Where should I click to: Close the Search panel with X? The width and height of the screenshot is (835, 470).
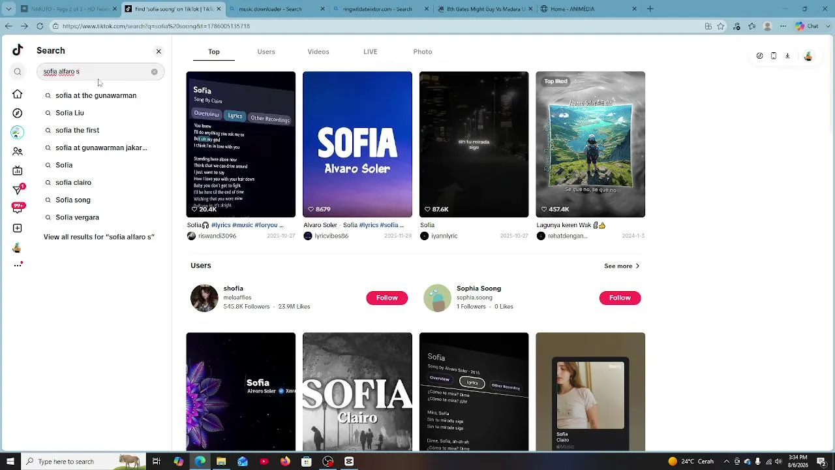click(x=159, y=51)
